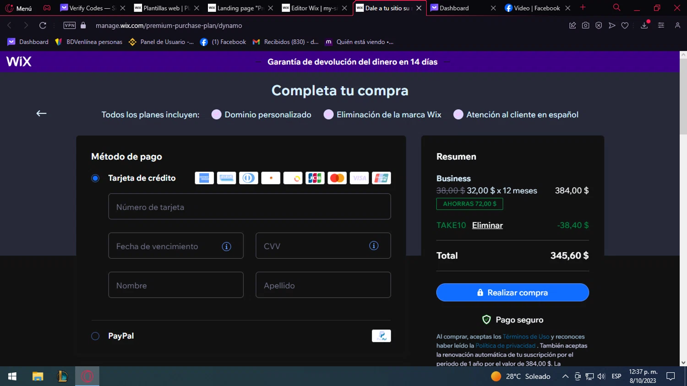
Task: Click the Wix logo in the header
Action: coord(19,61)
